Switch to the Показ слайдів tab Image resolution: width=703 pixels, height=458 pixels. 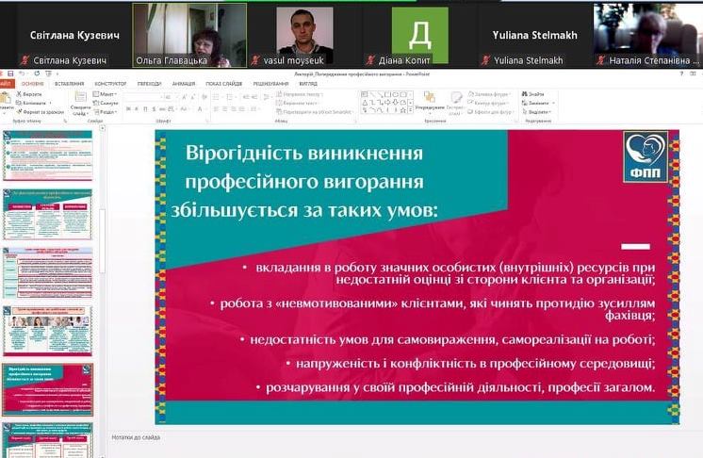point(223,83)
